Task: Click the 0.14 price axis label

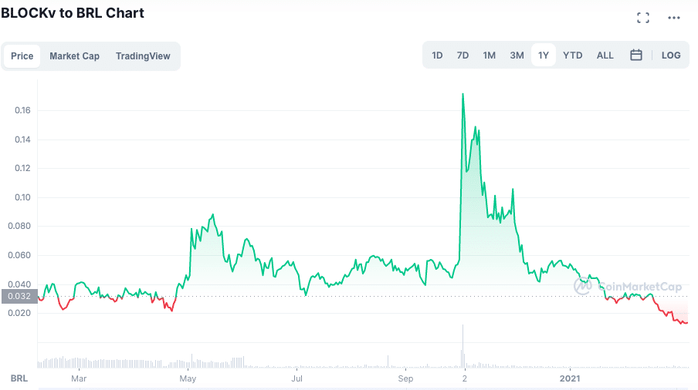Action: pos(22,140)
